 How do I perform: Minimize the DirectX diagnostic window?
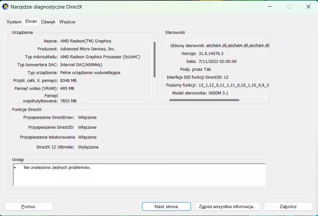click(270, 7)
